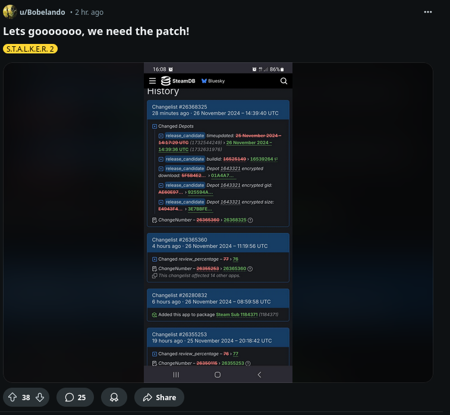Click the SteamDB logo
Image resolution: width=450 pixels, height=415 pixels.
(178, 81)
